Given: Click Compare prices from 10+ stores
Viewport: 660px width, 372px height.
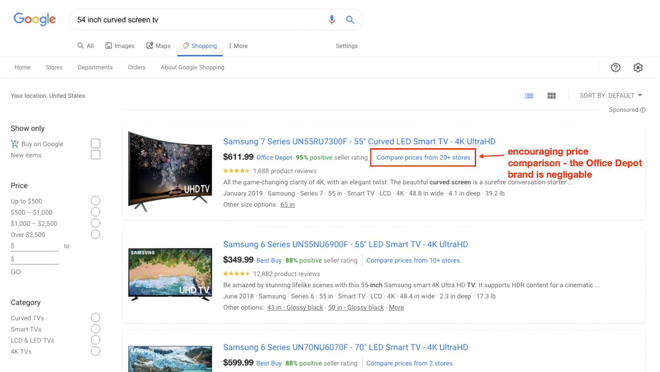Looking at the screenshot, I should coord(413,260).
